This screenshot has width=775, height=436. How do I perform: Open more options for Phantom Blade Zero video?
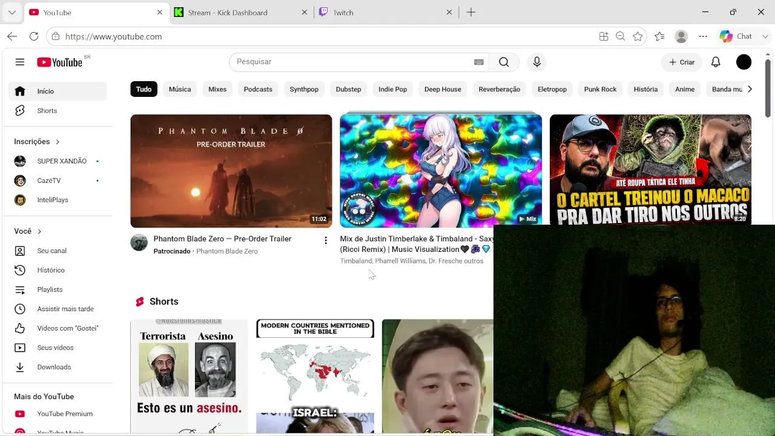[x=326, y=240]
